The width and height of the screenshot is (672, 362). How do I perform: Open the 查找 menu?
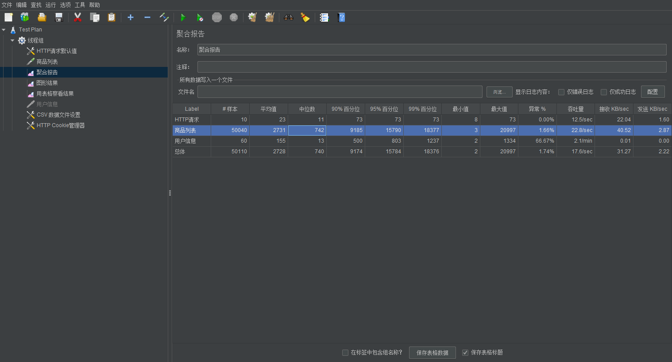[36, 5]
